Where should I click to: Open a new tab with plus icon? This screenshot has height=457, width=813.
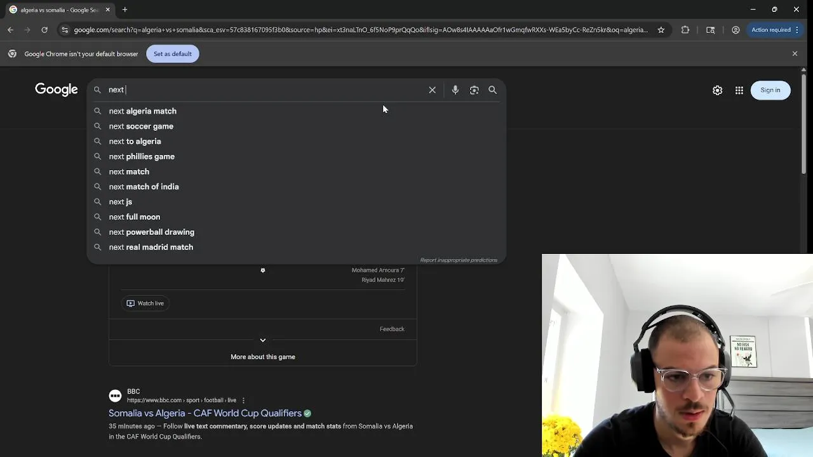124,10
